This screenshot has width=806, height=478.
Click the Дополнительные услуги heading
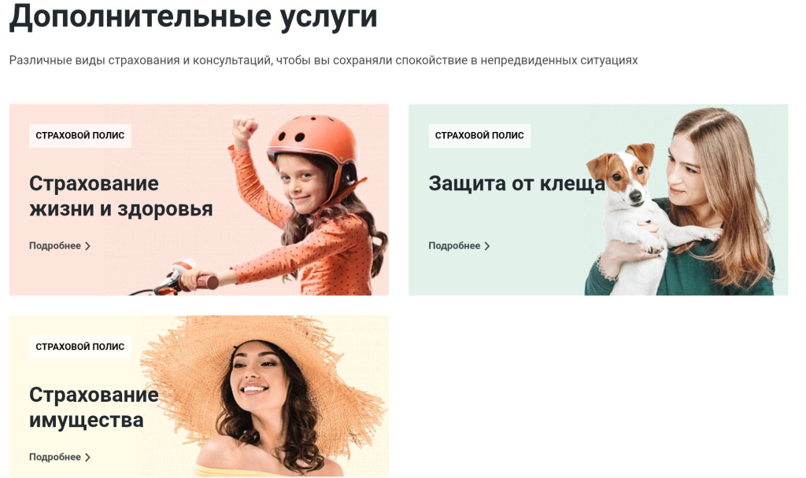pos(194,16)
